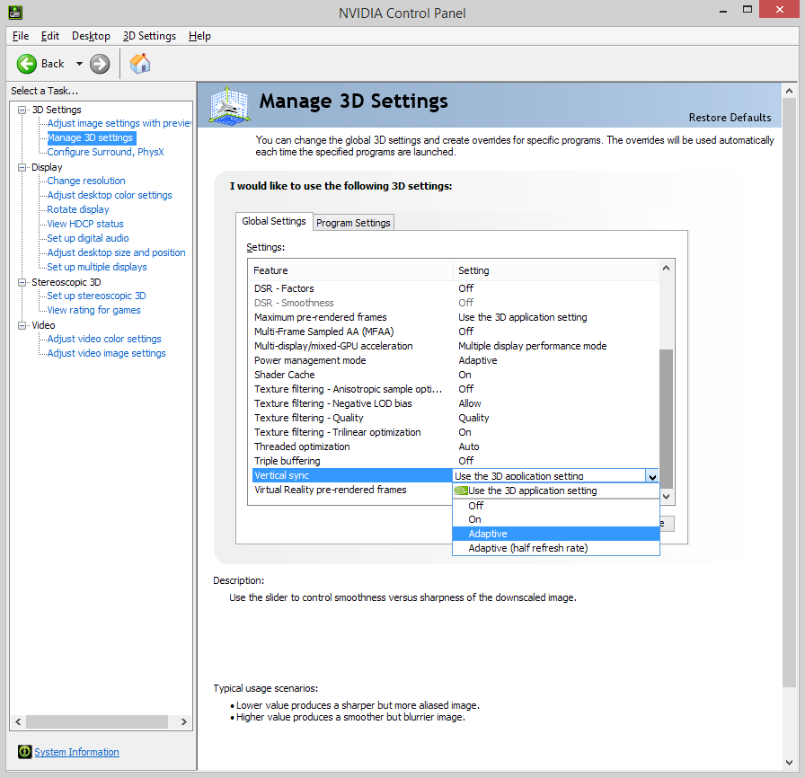Collapse the Video tree node
The height and width of the screenshot is (778, 805).
point(22,325)
